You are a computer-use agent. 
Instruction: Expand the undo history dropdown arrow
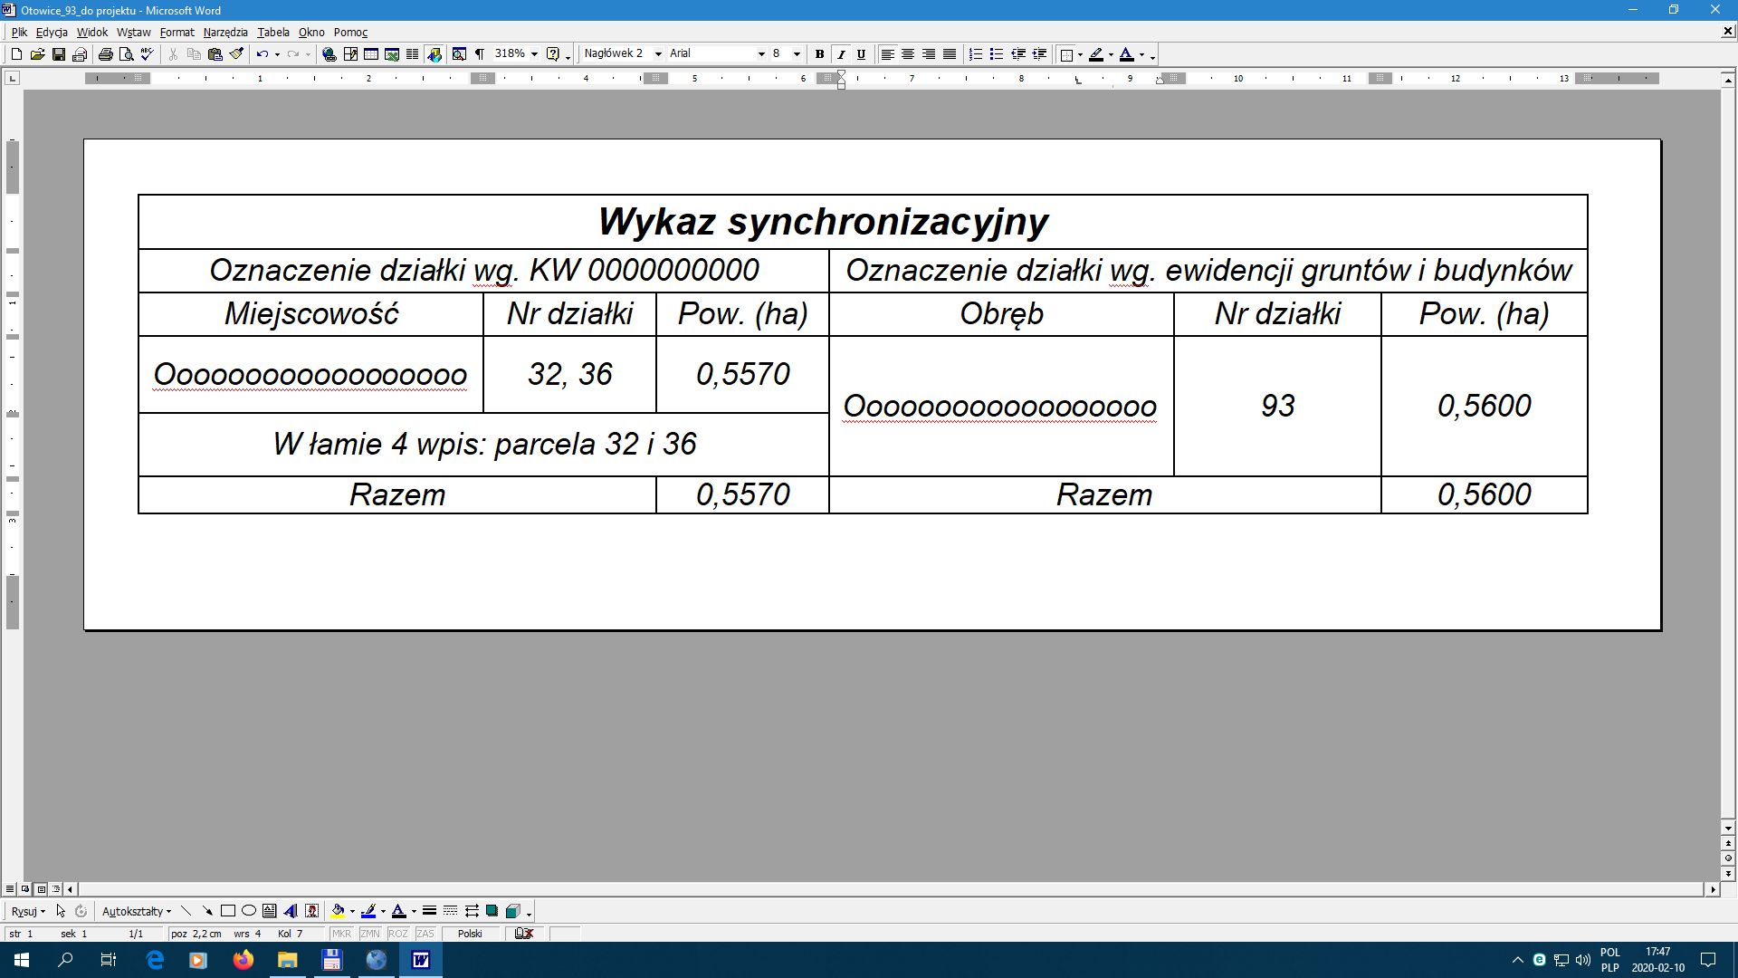(277, 54)
